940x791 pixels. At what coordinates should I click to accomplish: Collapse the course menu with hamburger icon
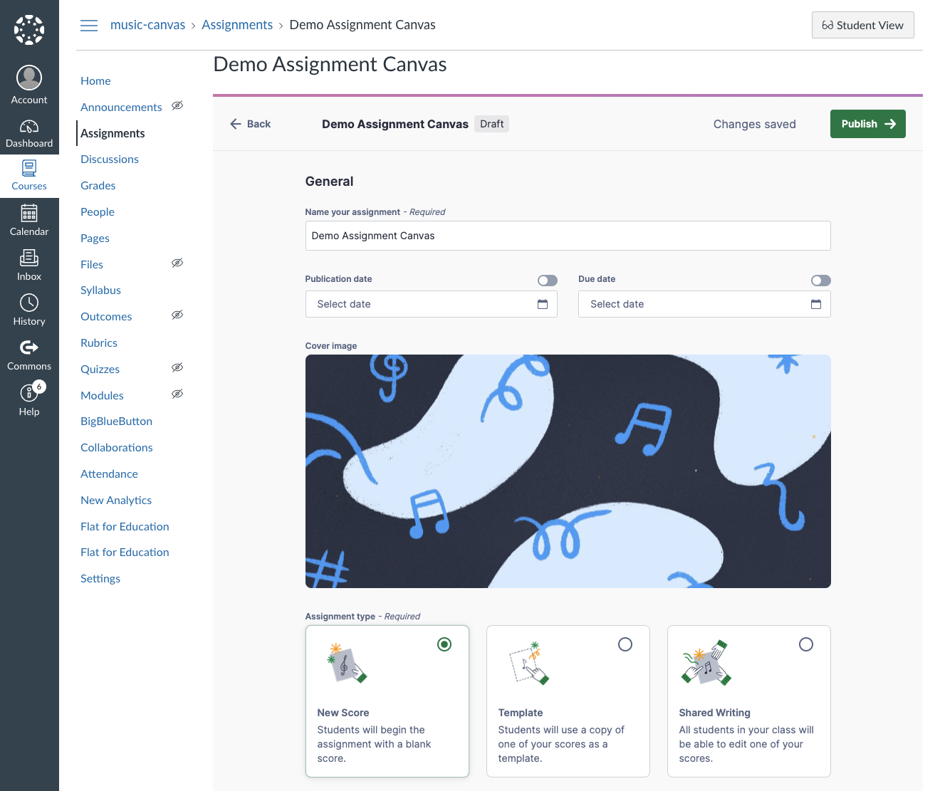click(x=89, y=26)
